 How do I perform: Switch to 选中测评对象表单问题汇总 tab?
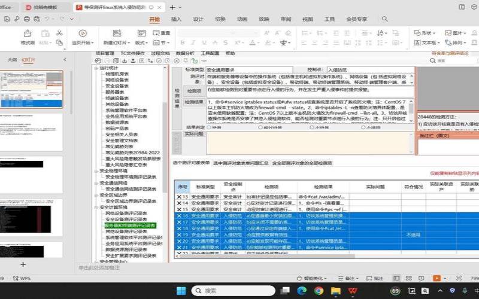(x=241, y=163)
